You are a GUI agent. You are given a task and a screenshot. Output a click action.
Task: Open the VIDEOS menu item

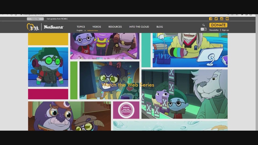click(x=97, y=27)
